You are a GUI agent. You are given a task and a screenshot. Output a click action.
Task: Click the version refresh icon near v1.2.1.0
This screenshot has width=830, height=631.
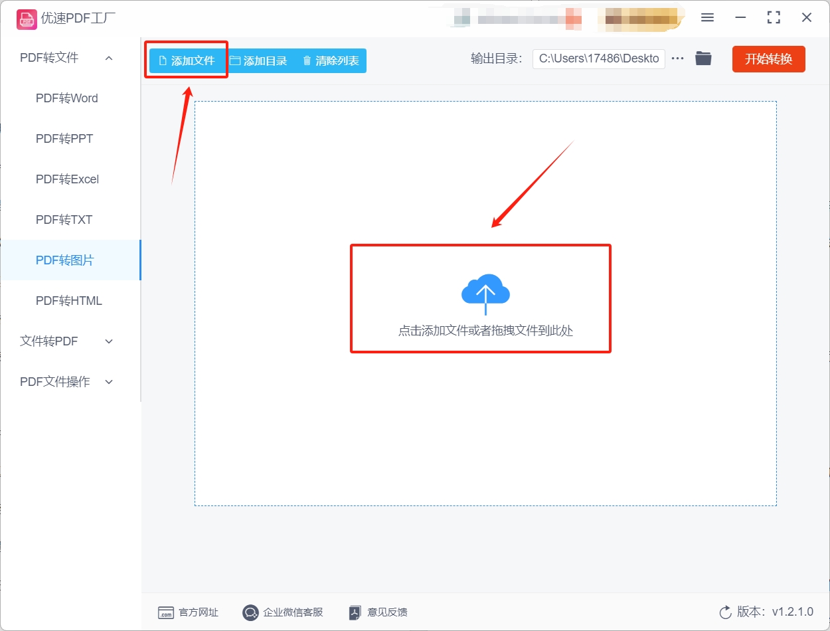click(x=724, y=613)
